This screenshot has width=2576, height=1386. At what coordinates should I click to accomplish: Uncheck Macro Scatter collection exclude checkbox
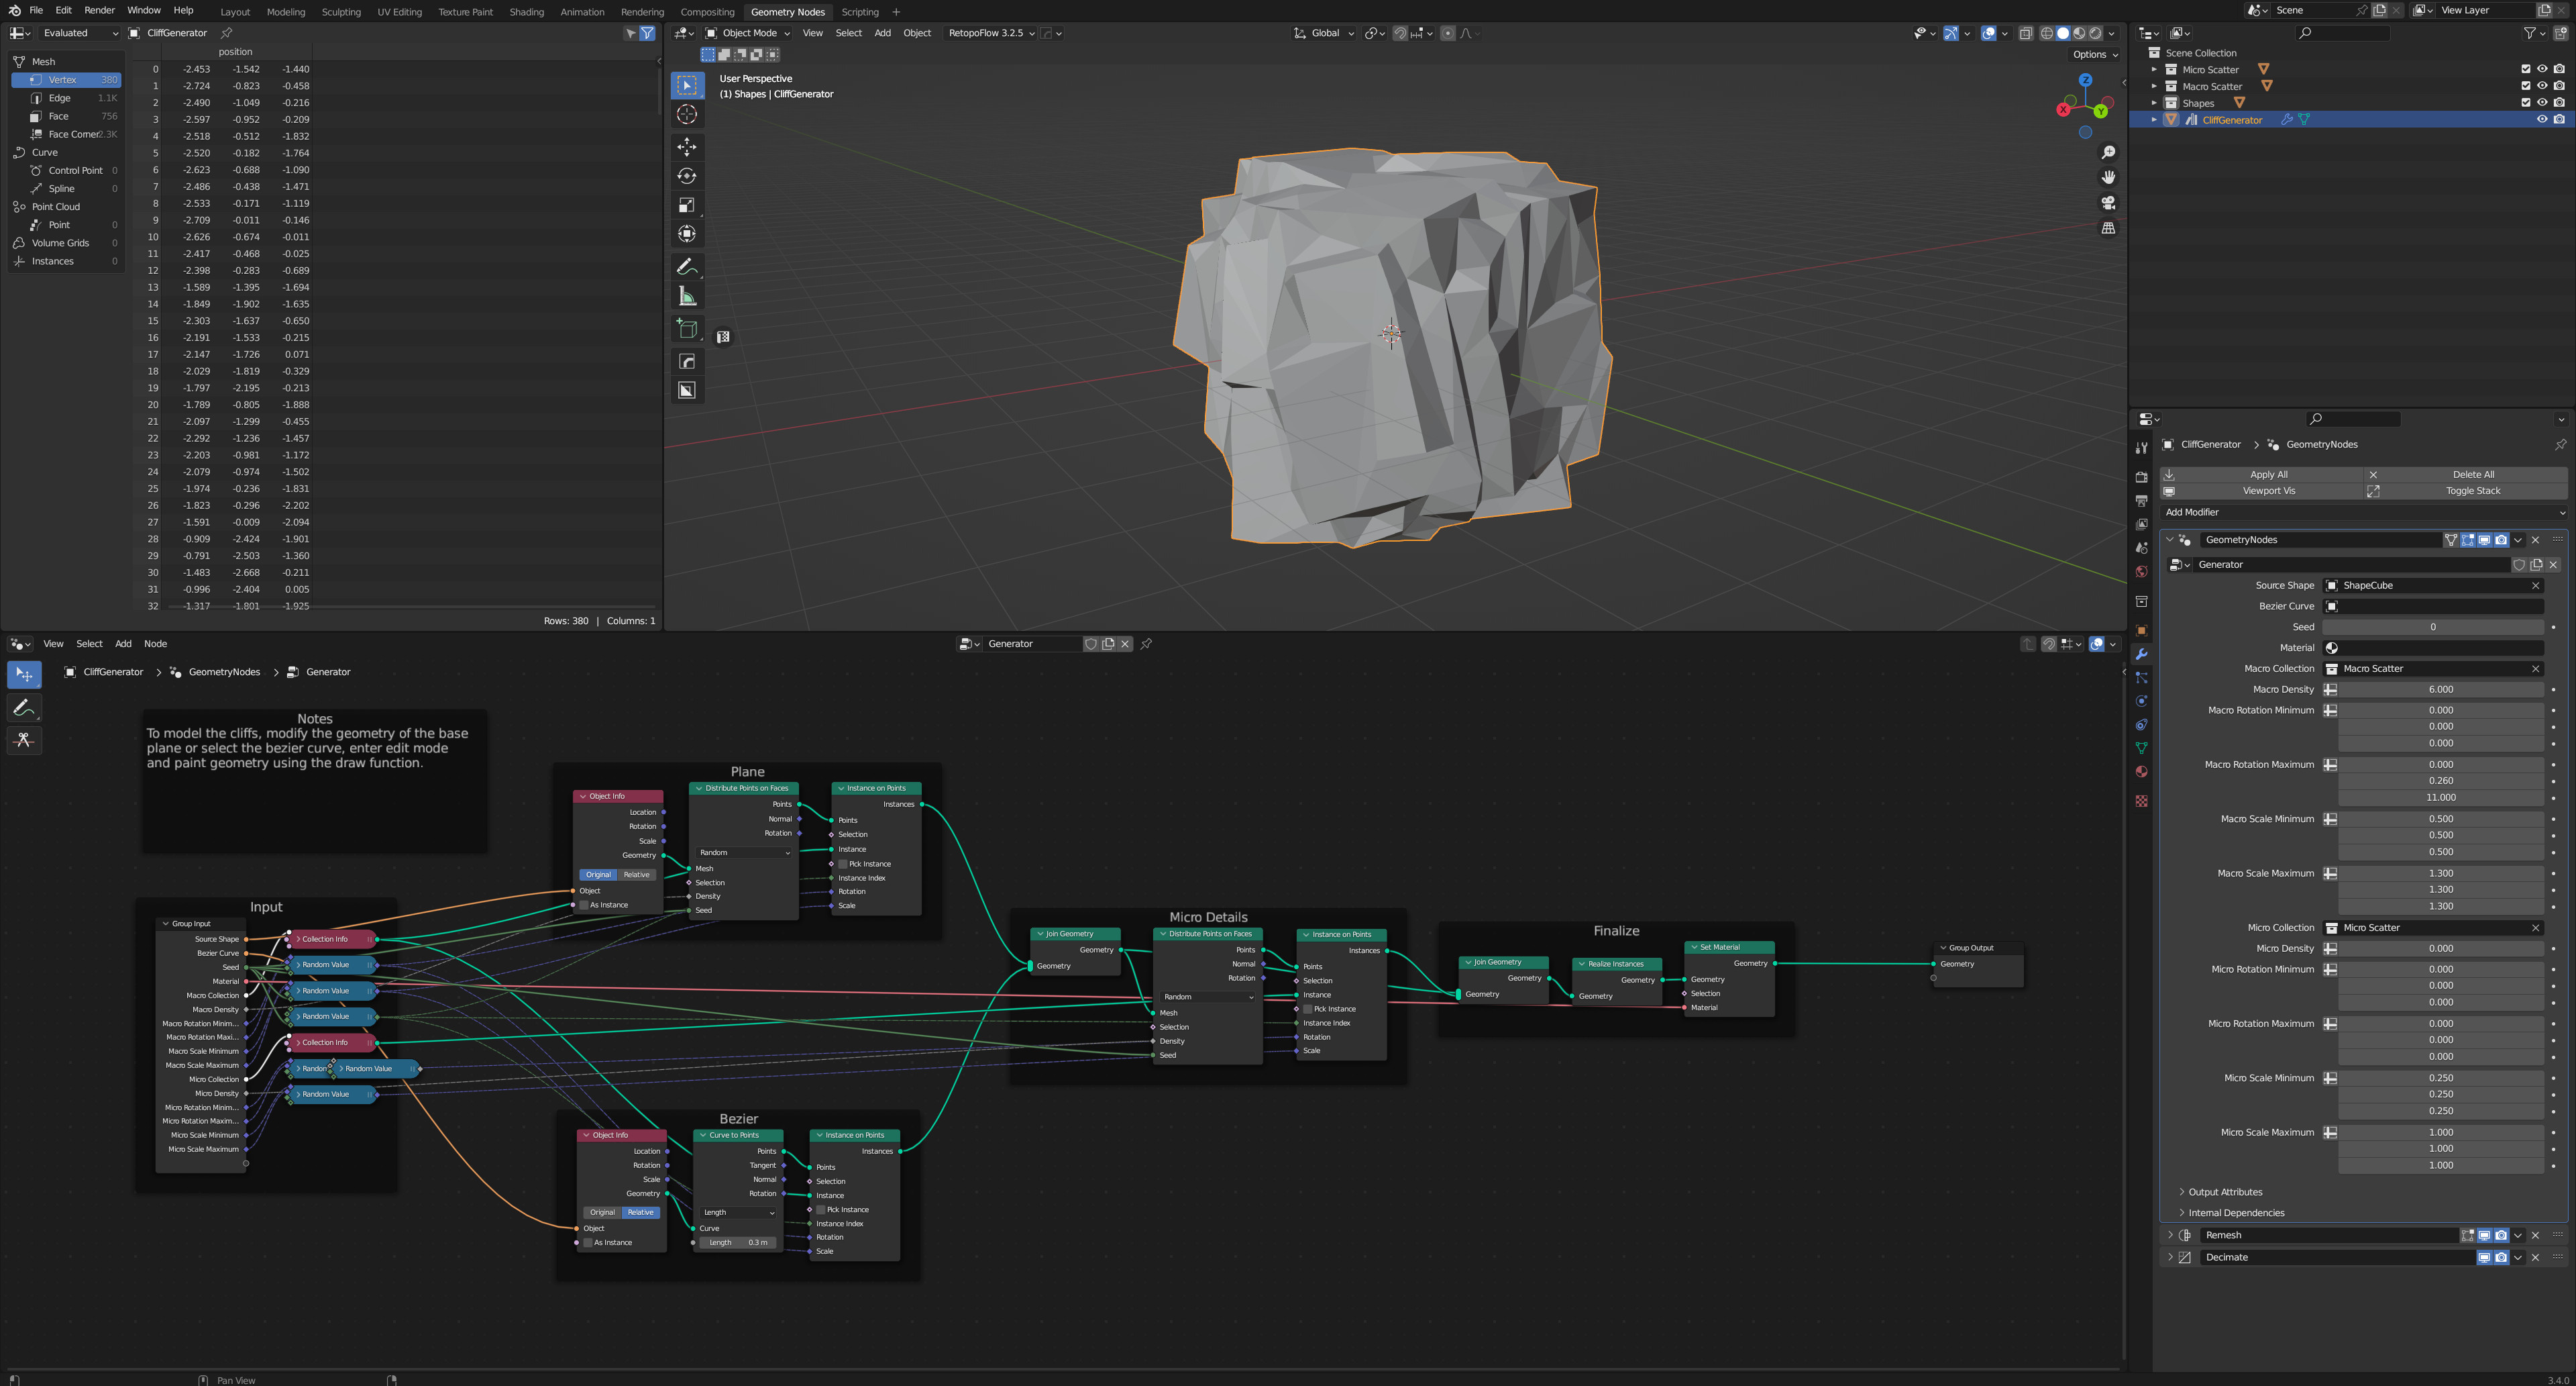(2526, 86)
